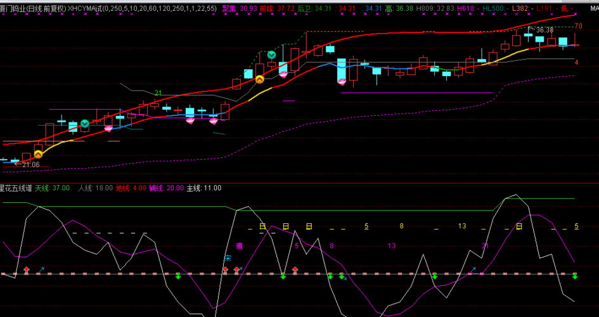Viewport: 599px width, 317px height.
Task: Click the leftmost pink diamond marker
Action: [x=108, y=128]
